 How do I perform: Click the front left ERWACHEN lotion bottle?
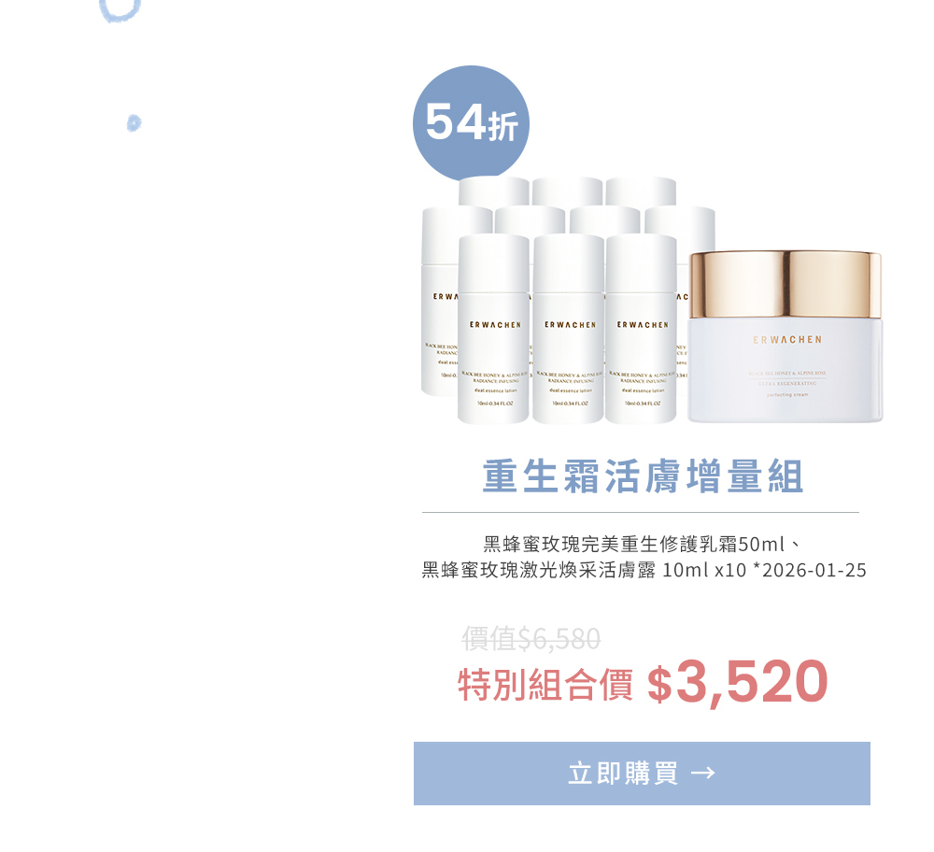coord(493,329)
